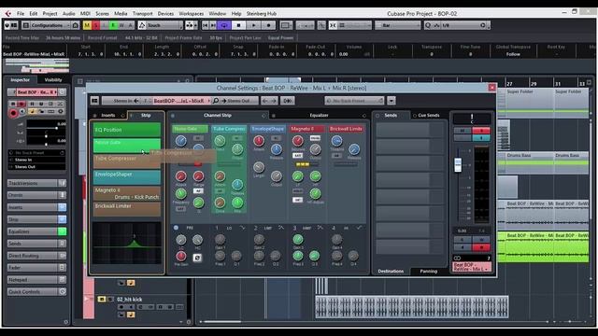Toggle the global Solo (S) state button

(x=96, y=25)
